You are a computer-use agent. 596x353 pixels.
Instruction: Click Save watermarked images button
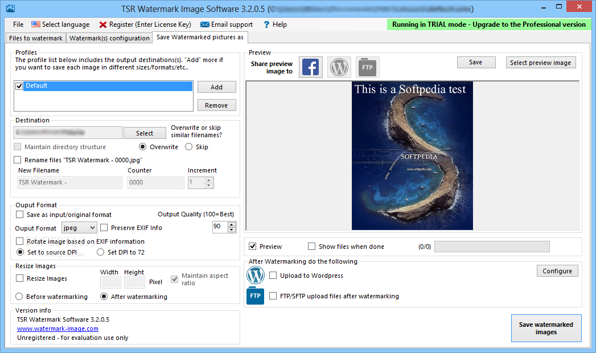546,329
